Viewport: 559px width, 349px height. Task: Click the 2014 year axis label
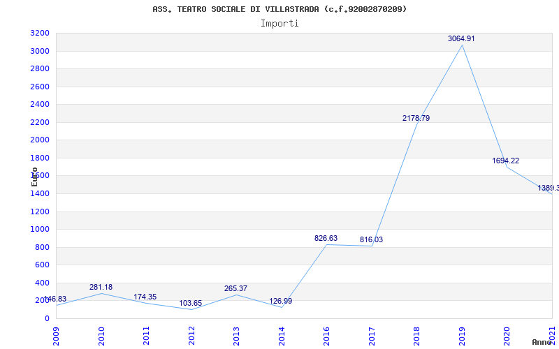coord(282,336)
